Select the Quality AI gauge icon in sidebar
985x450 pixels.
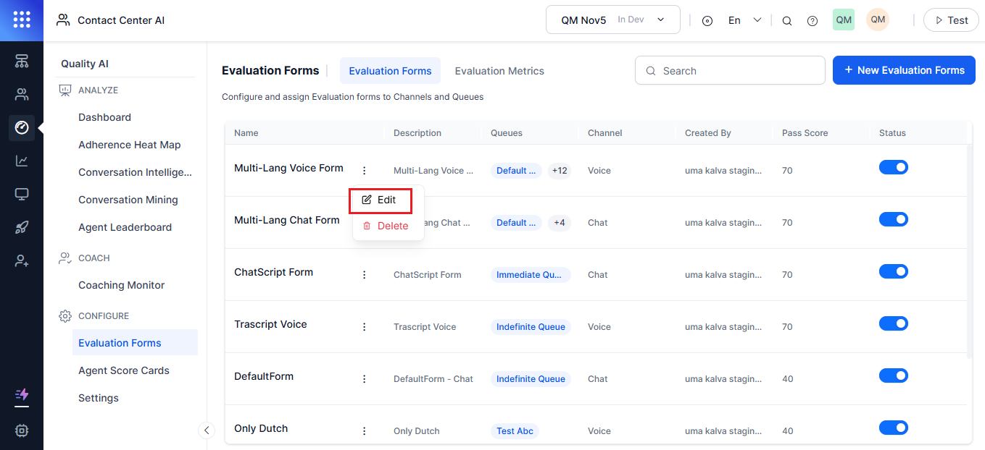tap(21, 127)
